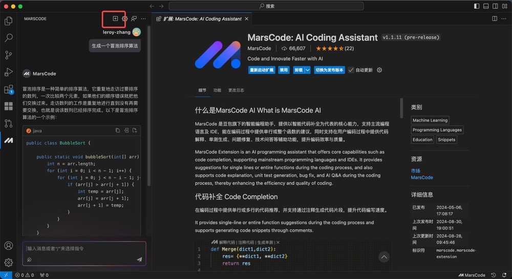Open the MarsCode resource link
The image size is (512, 279).
click(x=422, y=178)
